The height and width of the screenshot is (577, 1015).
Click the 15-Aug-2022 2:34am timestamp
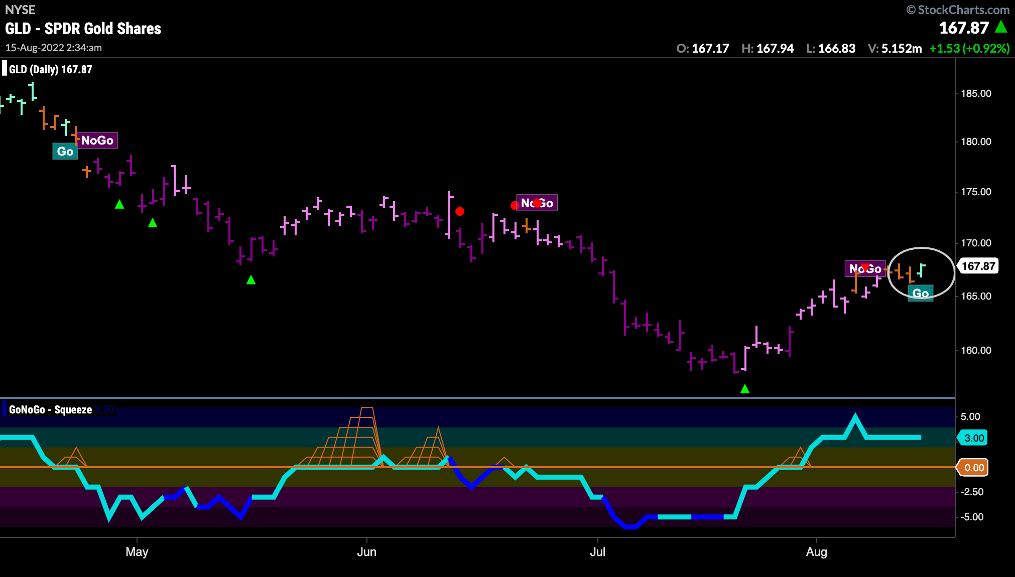click(54, 48)
